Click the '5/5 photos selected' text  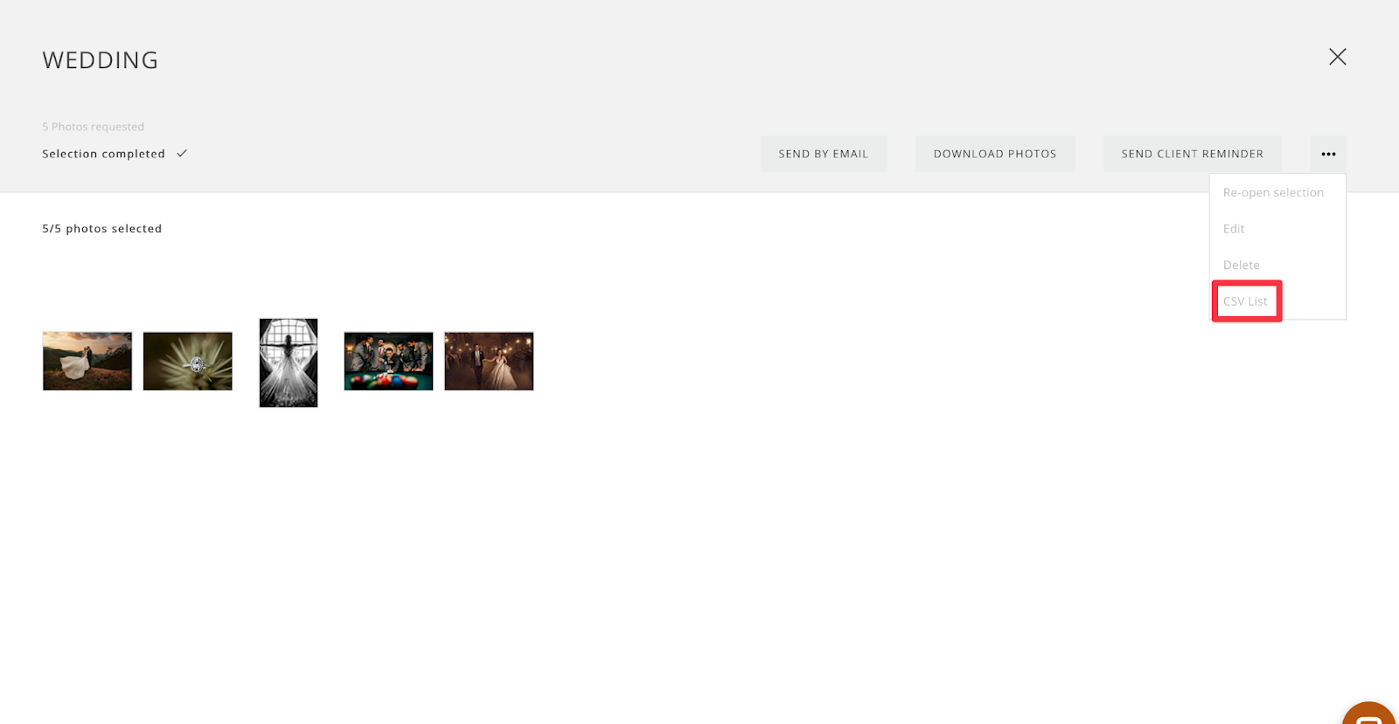point(102,229)
